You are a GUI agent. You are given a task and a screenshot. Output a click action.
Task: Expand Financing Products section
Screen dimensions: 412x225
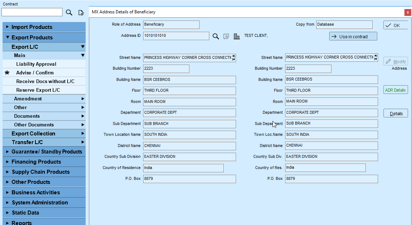pos(44,162)
